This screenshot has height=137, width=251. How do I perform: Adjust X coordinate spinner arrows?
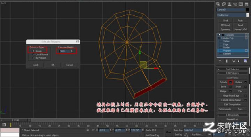tap(111, 130)
